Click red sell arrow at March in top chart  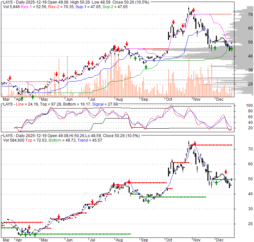10,78
